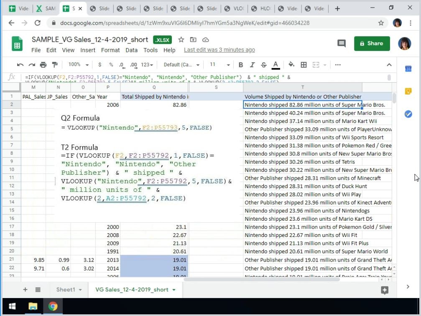The height and width of the screenshot is (316, 421).
Task: Toggle italic formatting
Action: pyautogui.click(x=252, y=65)
